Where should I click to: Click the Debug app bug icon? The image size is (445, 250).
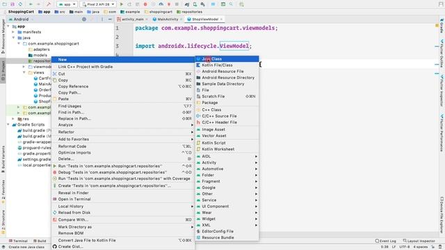point(145,4)
